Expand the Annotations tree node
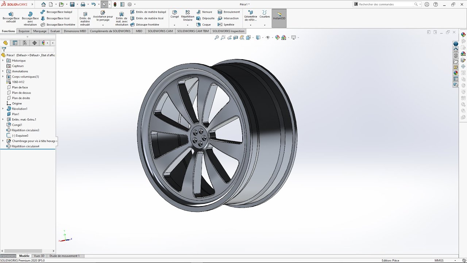The image size is (467, 263). [3, 71]
